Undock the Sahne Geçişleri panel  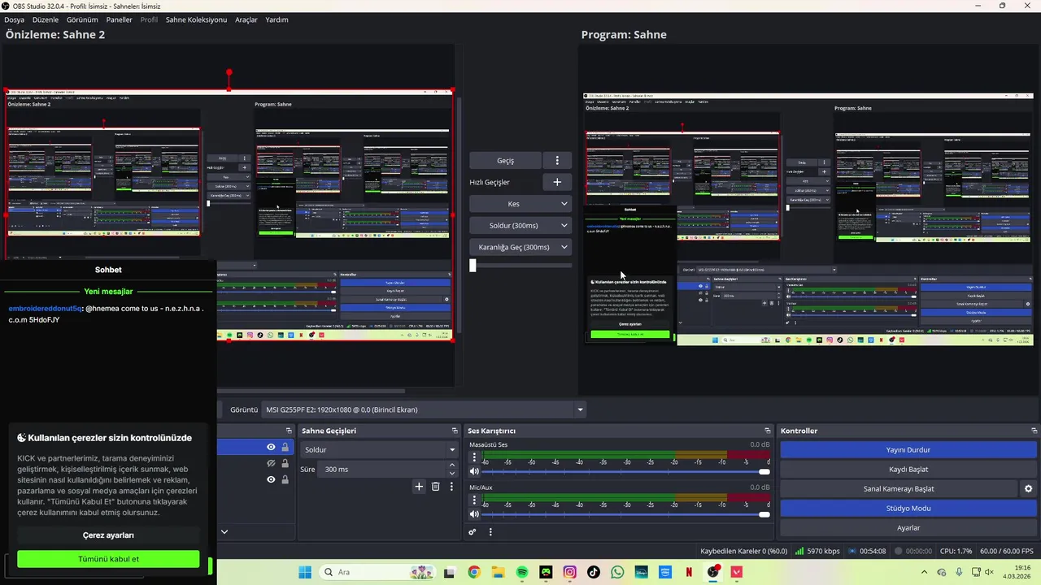point(455,431)
